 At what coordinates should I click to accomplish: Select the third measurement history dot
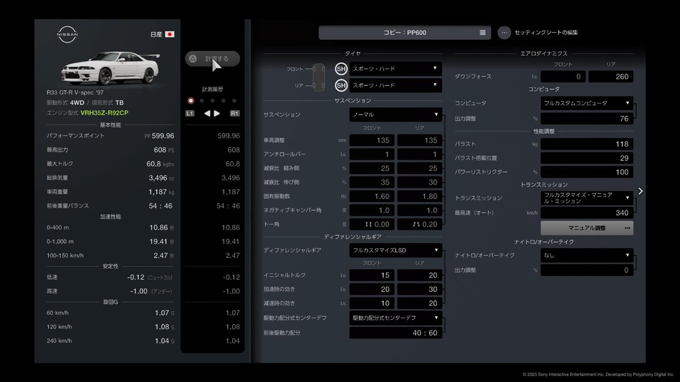tap(212, 101)
